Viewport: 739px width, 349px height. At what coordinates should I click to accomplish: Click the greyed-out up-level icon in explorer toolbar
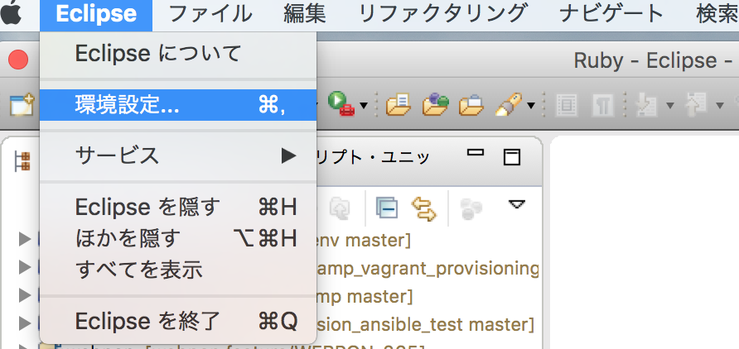tap(340, 209)
